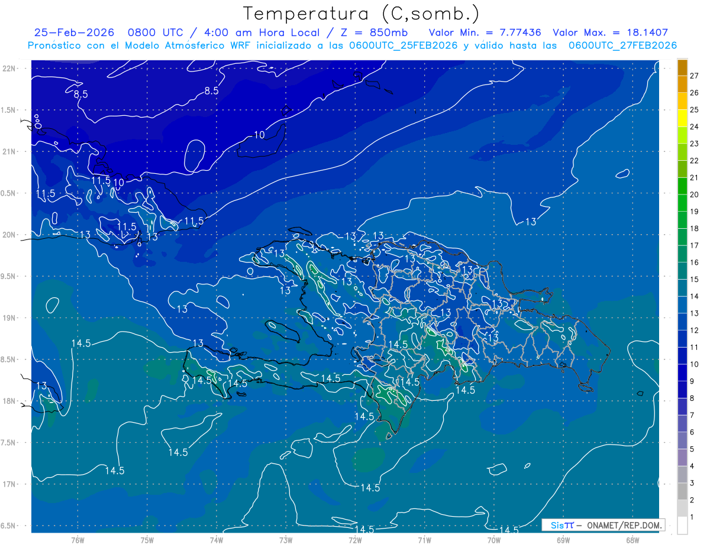710x548 pixels.
Task: Click the 'SisTT – ONAMET/REP.DOM.' credit box
Action: [603, 525]
